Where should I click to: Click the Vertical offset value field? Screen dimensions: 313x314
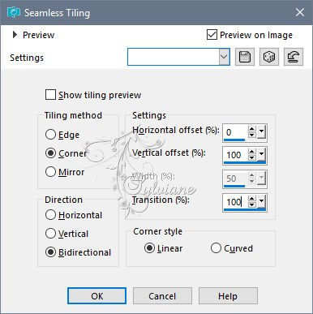pyautogui.click(x=235, y=155)
